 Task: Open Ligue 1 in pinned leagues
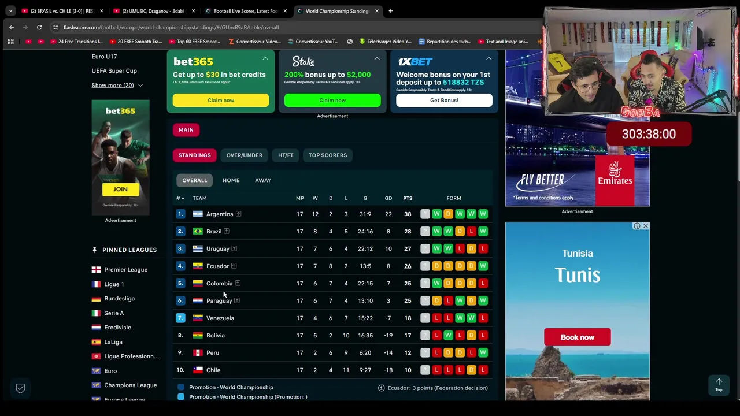click(114, 284)
